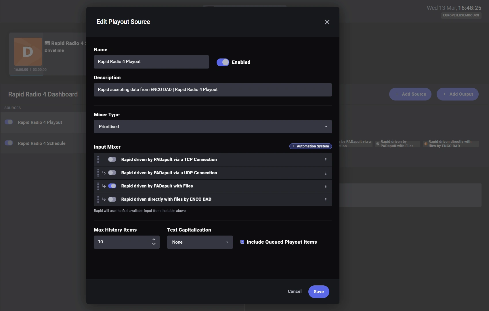Disable the PADapult with Files input
Viewport: 489px width, 311px height.
[112, 186]
